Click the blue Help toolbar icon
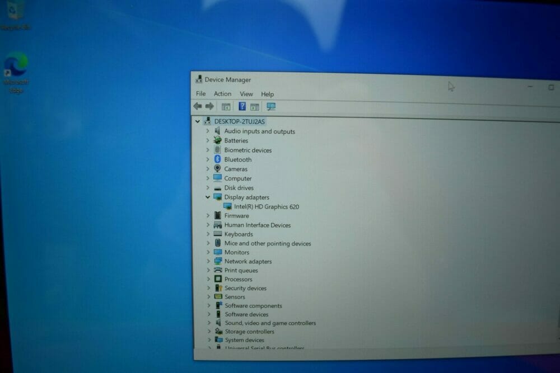The width and height of the screenshot is (560, 373). tap(242, 106)
